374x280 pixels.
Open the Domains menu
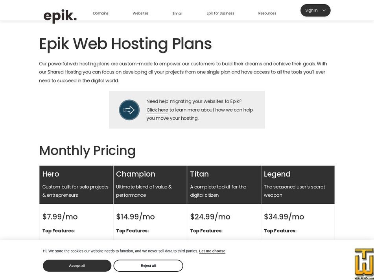coord(101,13)
